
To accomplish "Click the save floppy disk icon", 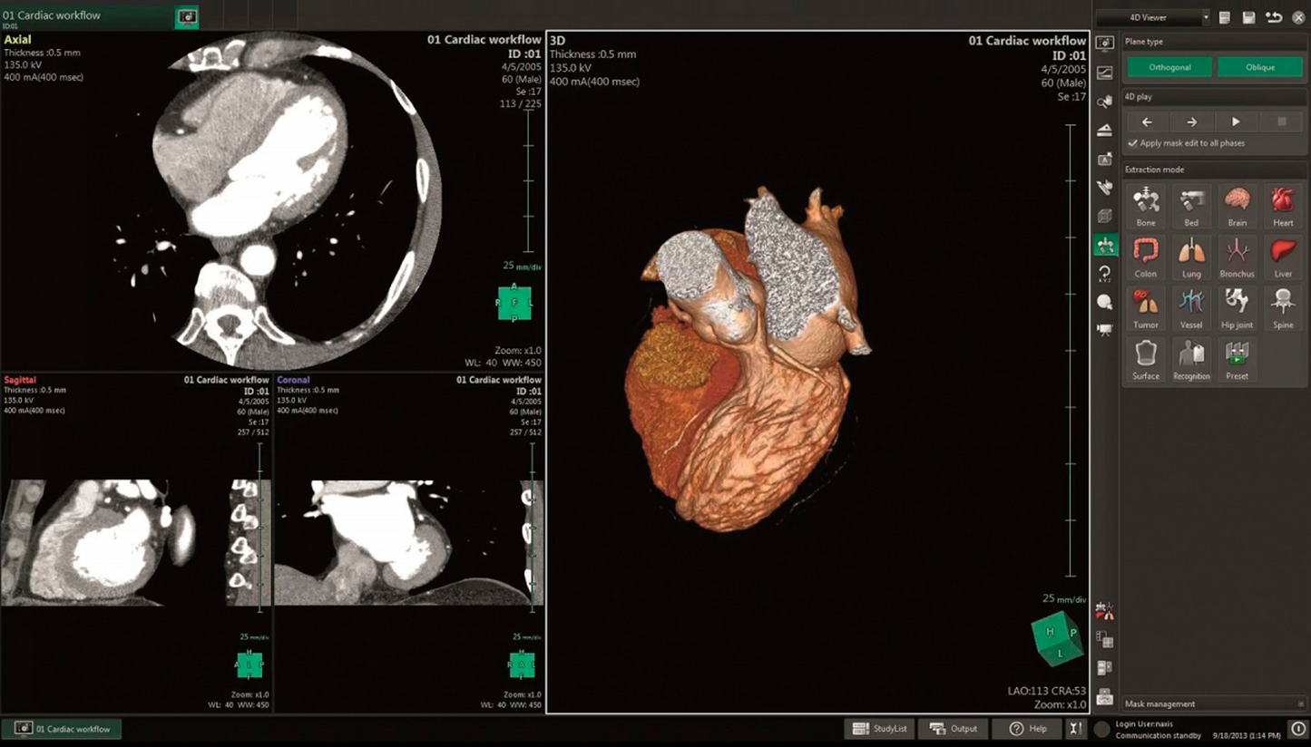I will (x=1248, y=17).
